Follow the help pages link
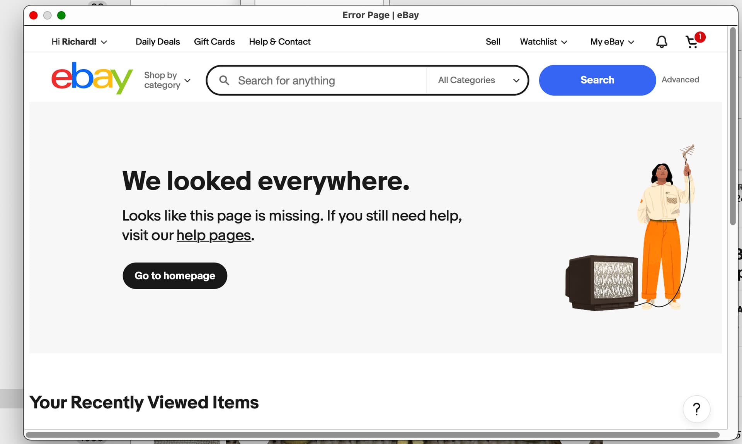The image size is (742, 444). (x=214, y=235)
